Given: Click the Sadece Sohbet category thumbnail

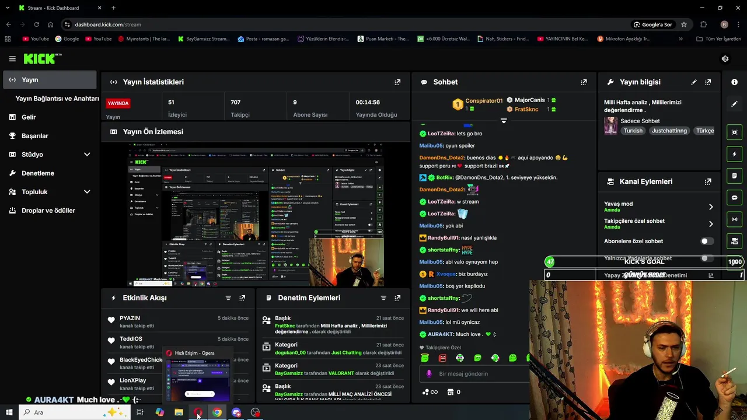Looking at the screenshot, I should click(x=611, y=126).
